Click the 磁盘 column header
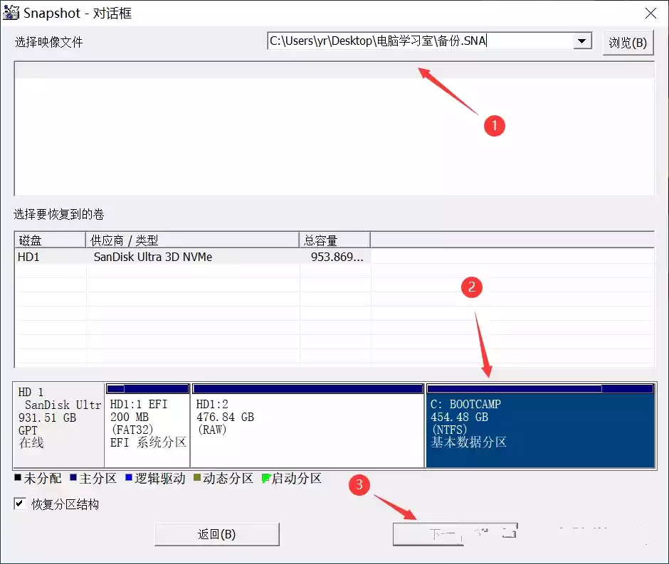 tap(49, 240)
